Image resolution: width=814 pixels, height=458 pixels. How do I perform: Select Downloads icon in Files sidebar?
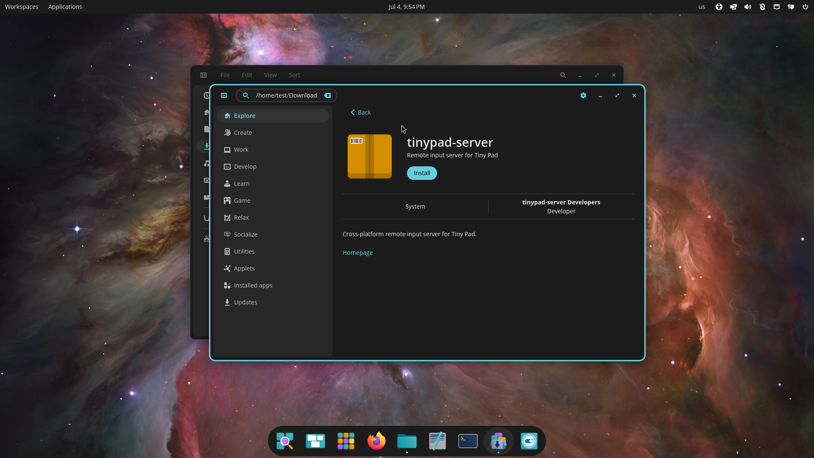click(x=206, y=146)
